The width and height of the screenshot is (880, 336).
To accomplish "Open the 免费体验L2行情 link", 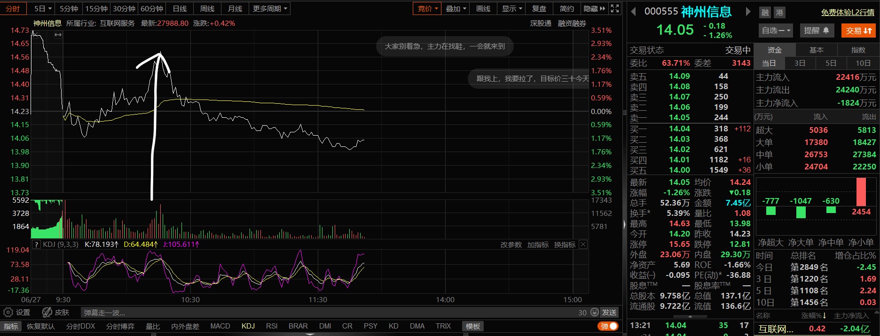I will tap(848, 13).
